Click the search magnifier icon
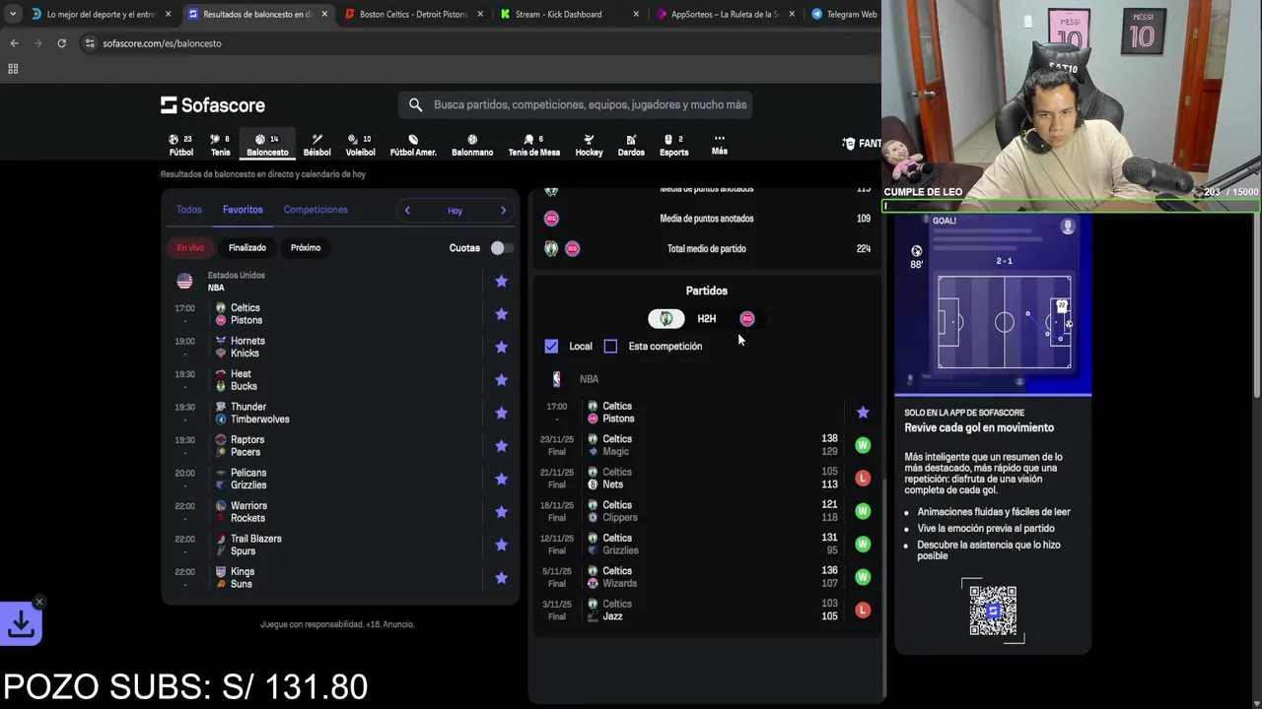This screenshot has width=1262, height=709. pyautogui.click(x=415, y=104)
